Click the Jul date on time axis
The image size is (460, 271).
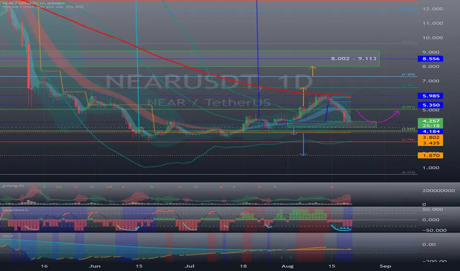190,266
